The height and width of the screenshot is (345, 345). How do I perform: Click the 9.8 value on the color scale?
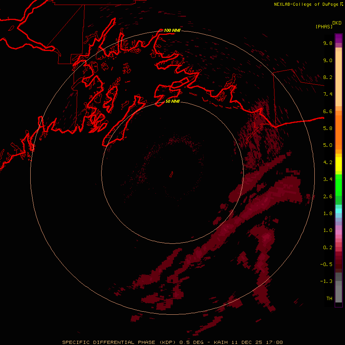(x=328, y=43)
